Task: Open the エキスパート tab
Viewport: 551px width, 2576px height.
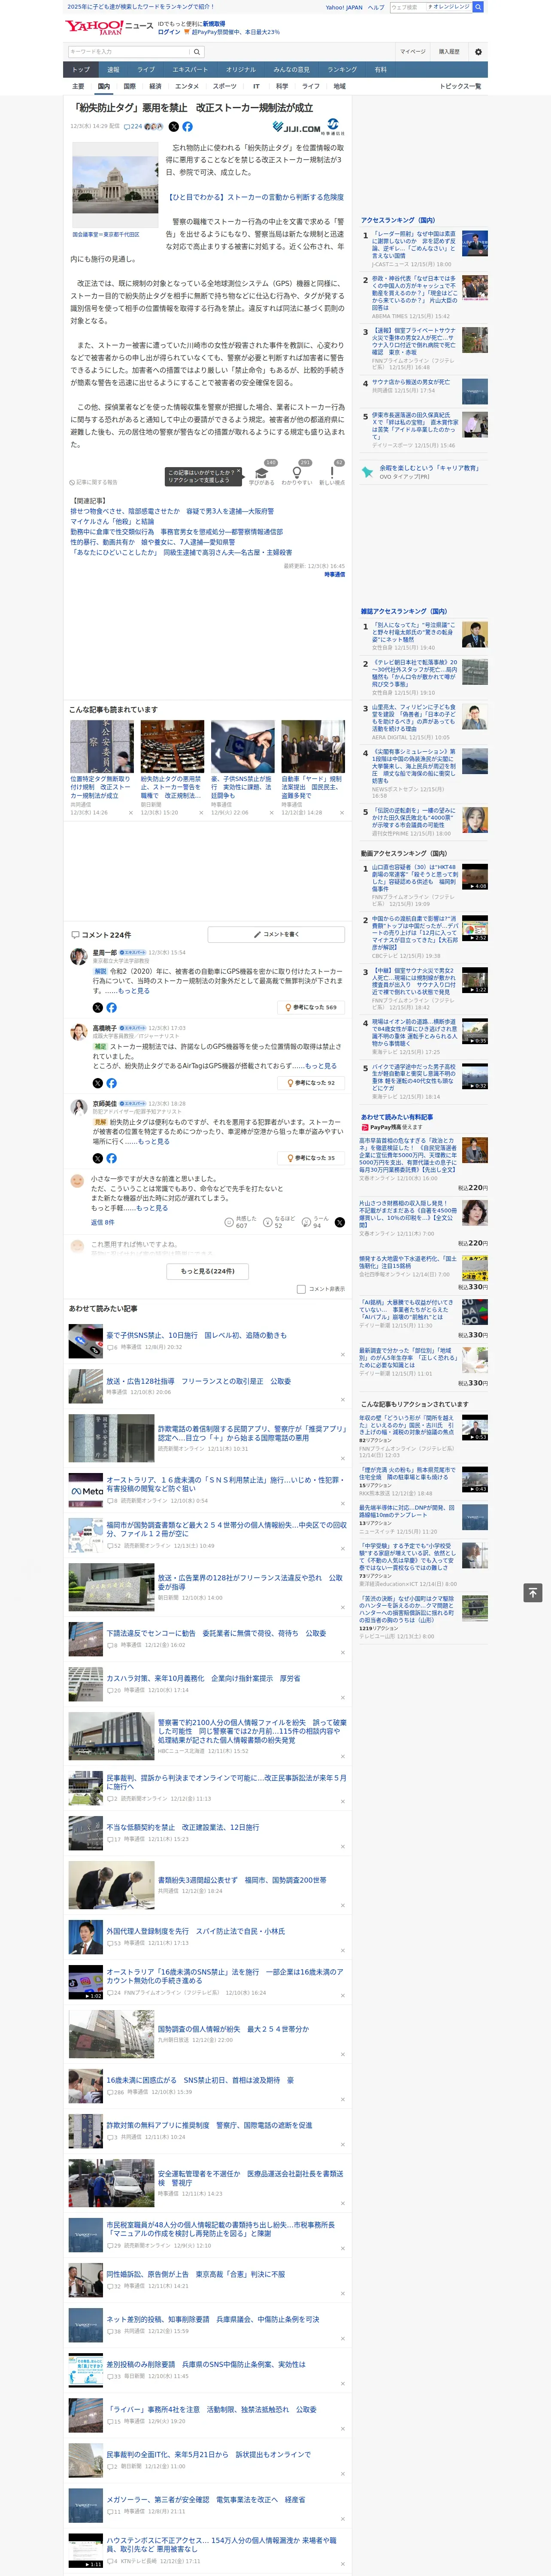Action: click(190, 70)
